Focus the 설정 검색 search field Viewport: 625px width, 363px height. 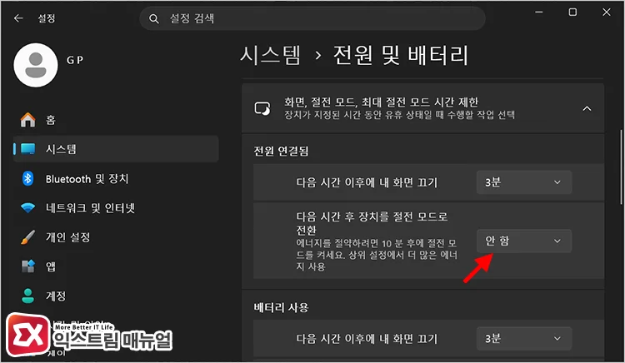pyautogui.click(x=312, y=18)
